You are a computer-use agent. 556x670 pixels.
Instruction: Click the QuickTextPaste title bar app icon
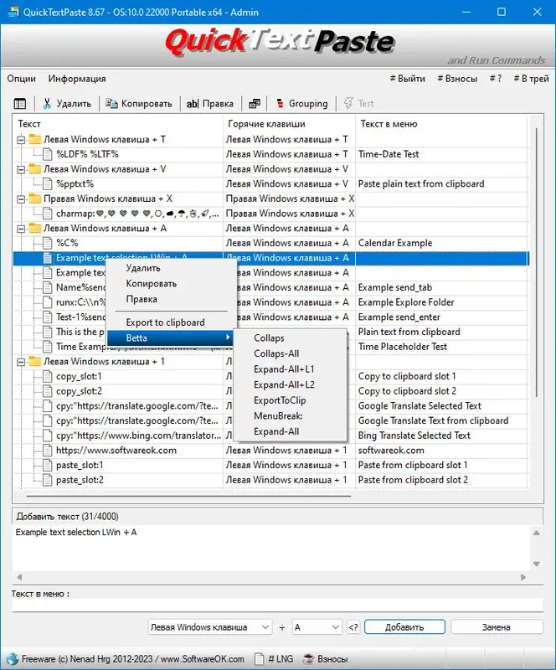pos(13,12)
